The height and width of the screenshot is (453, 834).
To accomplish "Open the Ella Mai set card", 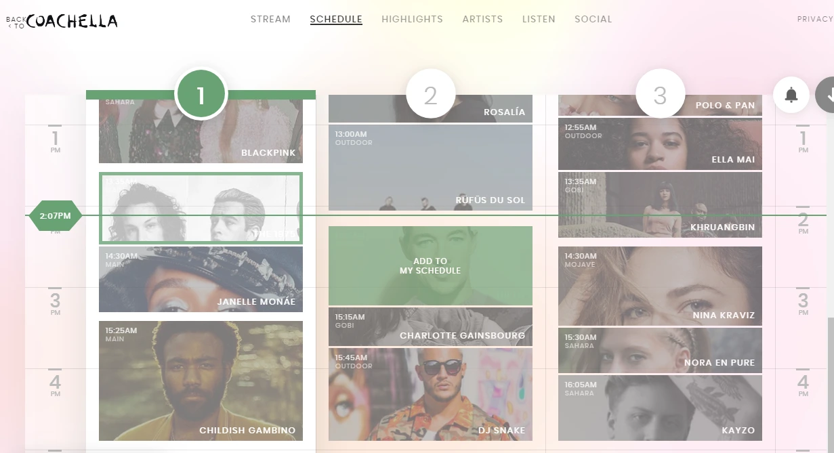I will [x=660, y=144].
